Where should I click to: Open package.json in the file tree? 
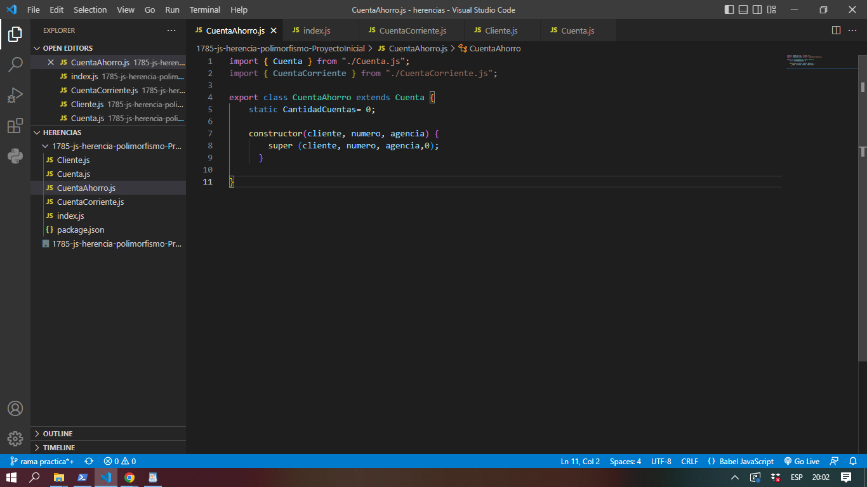click(x=108, y=230)
